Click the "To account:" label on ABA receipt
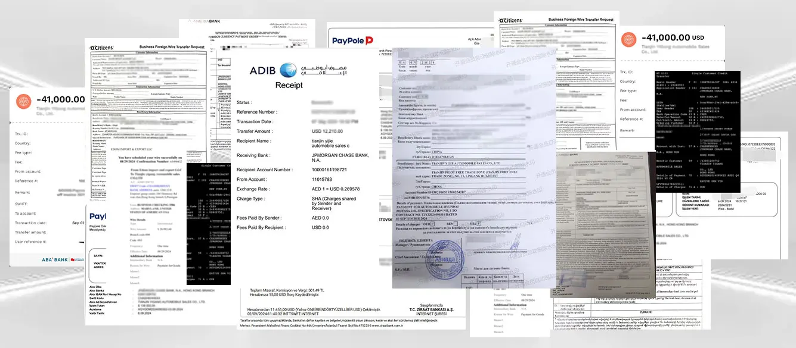This screenshot has height=348, width=796. 26,212
